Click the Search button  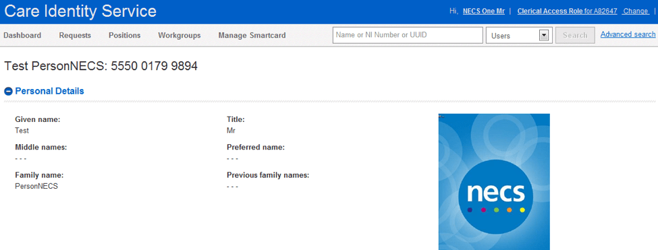tap(575, 36)
